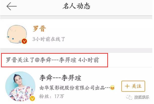This screenshot has width=154, height=104.
Task: Tap the 3小时前在线了 status text
Action: click(x=49, y=39)
